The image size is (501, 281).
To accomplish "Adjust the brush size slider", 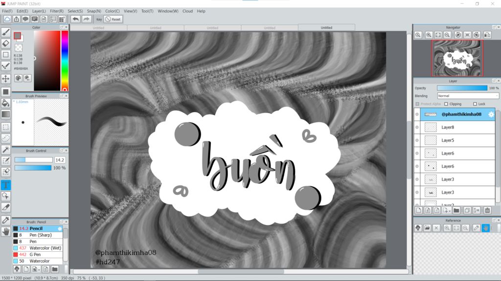I will [34, 160].
